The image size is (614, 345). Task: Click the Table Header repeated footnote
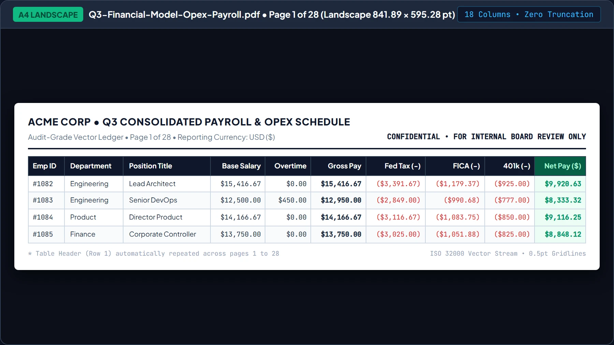click(x=153, y=254)
